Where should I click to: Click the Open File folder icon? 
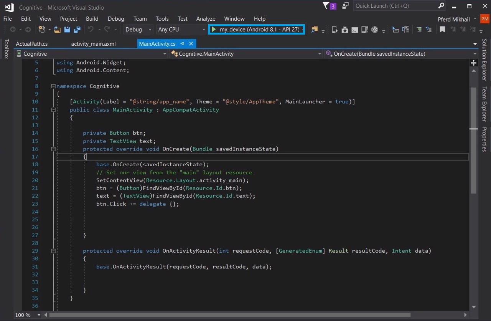pyautogui.click(x=58, y=30)
